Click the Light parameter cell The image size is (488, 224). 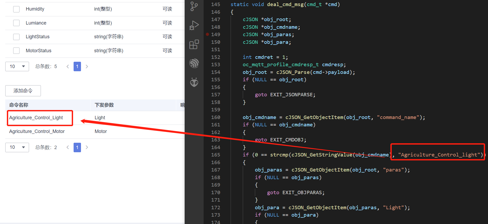click(100, 118)
